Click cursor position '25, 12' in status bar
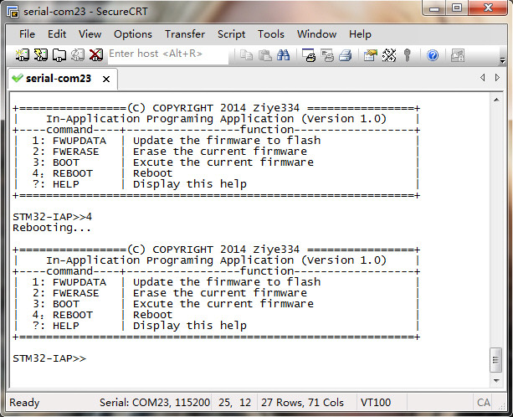 [234, 402]
